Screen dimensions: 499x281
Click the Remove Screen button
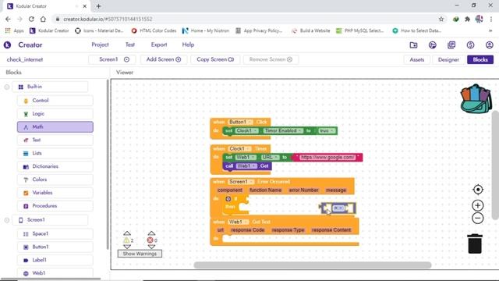(271, 59)
